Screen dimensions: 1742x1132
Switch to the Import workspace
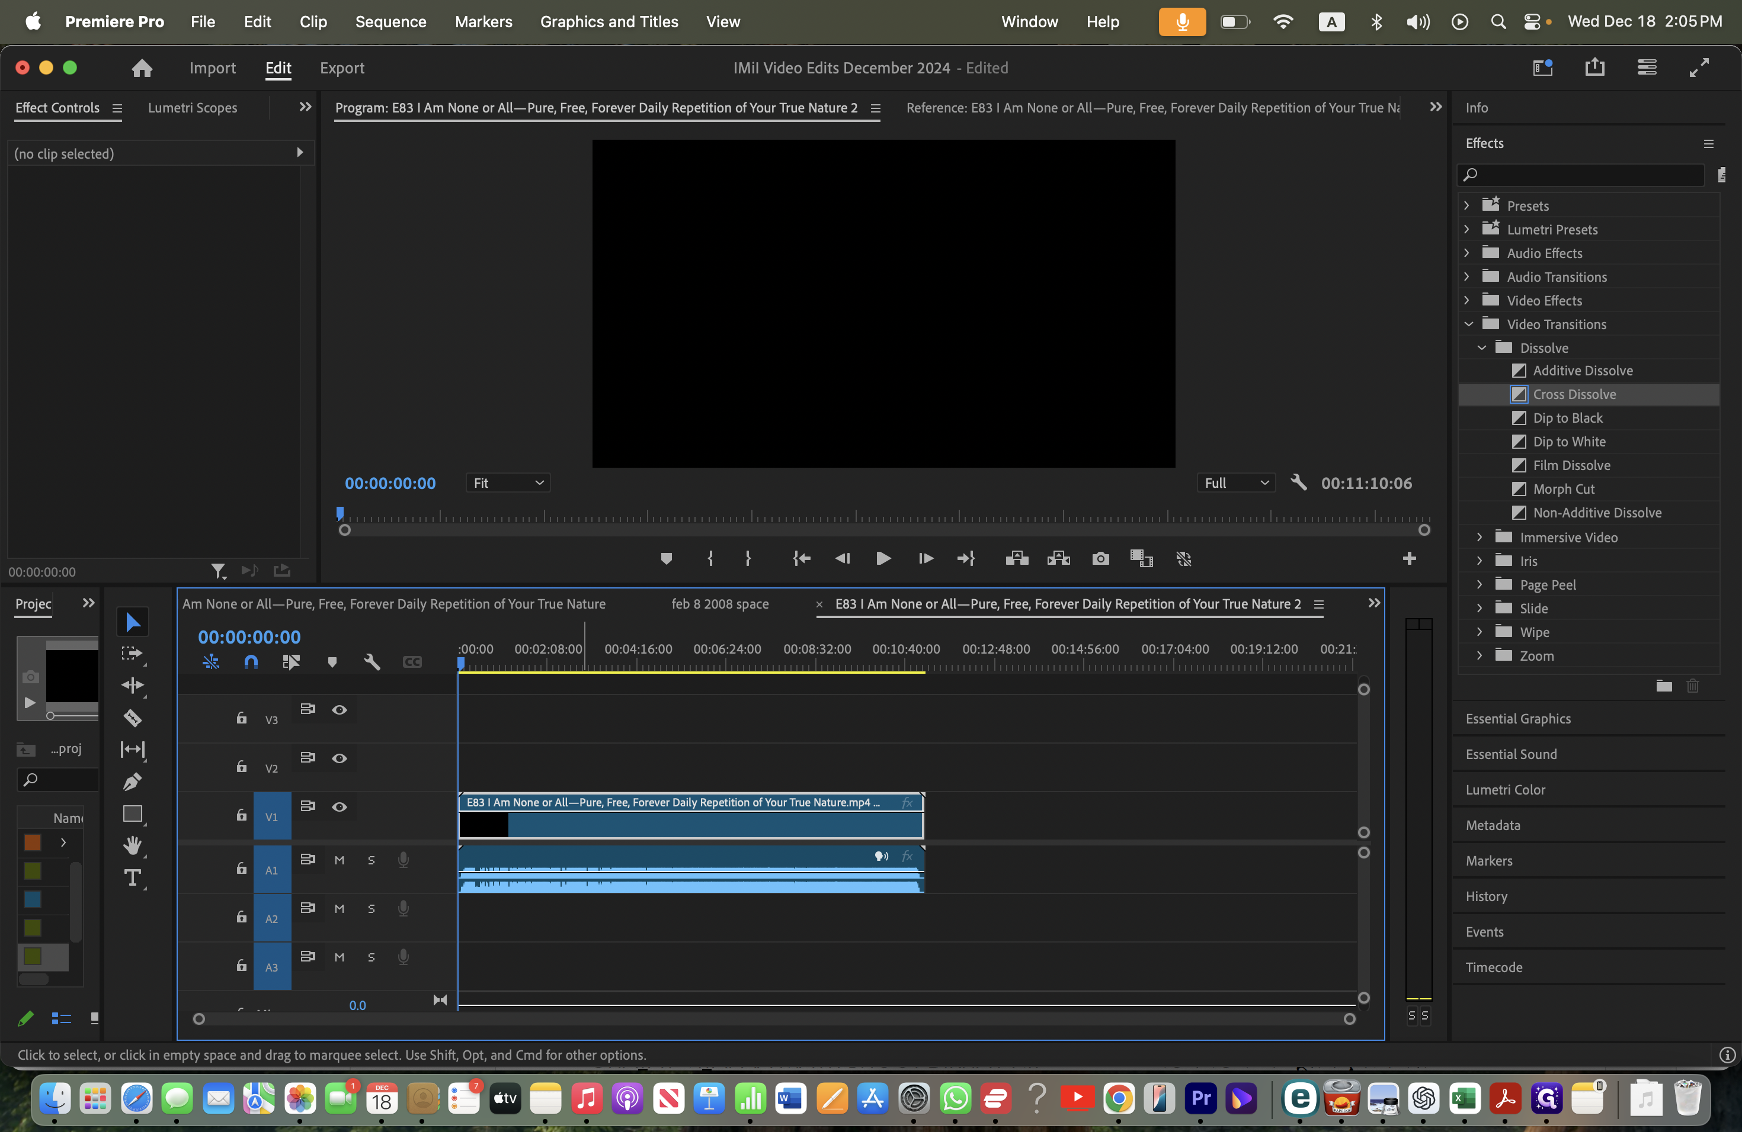tap(212, 68)
